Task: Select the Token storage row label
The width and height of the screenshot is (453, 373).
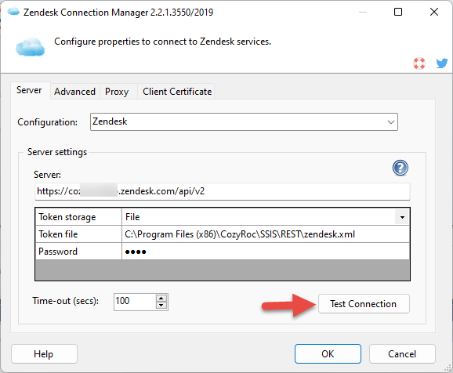Action: pyautogui.click(x=78, y=217)
